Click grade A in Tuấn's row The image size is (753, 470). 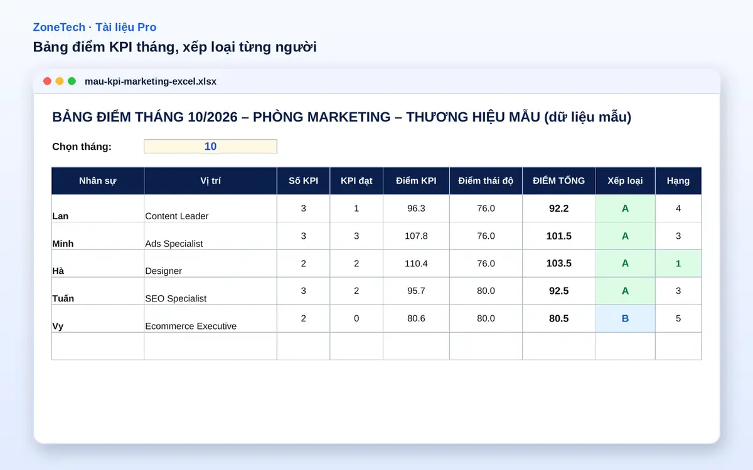click(625, 291)
